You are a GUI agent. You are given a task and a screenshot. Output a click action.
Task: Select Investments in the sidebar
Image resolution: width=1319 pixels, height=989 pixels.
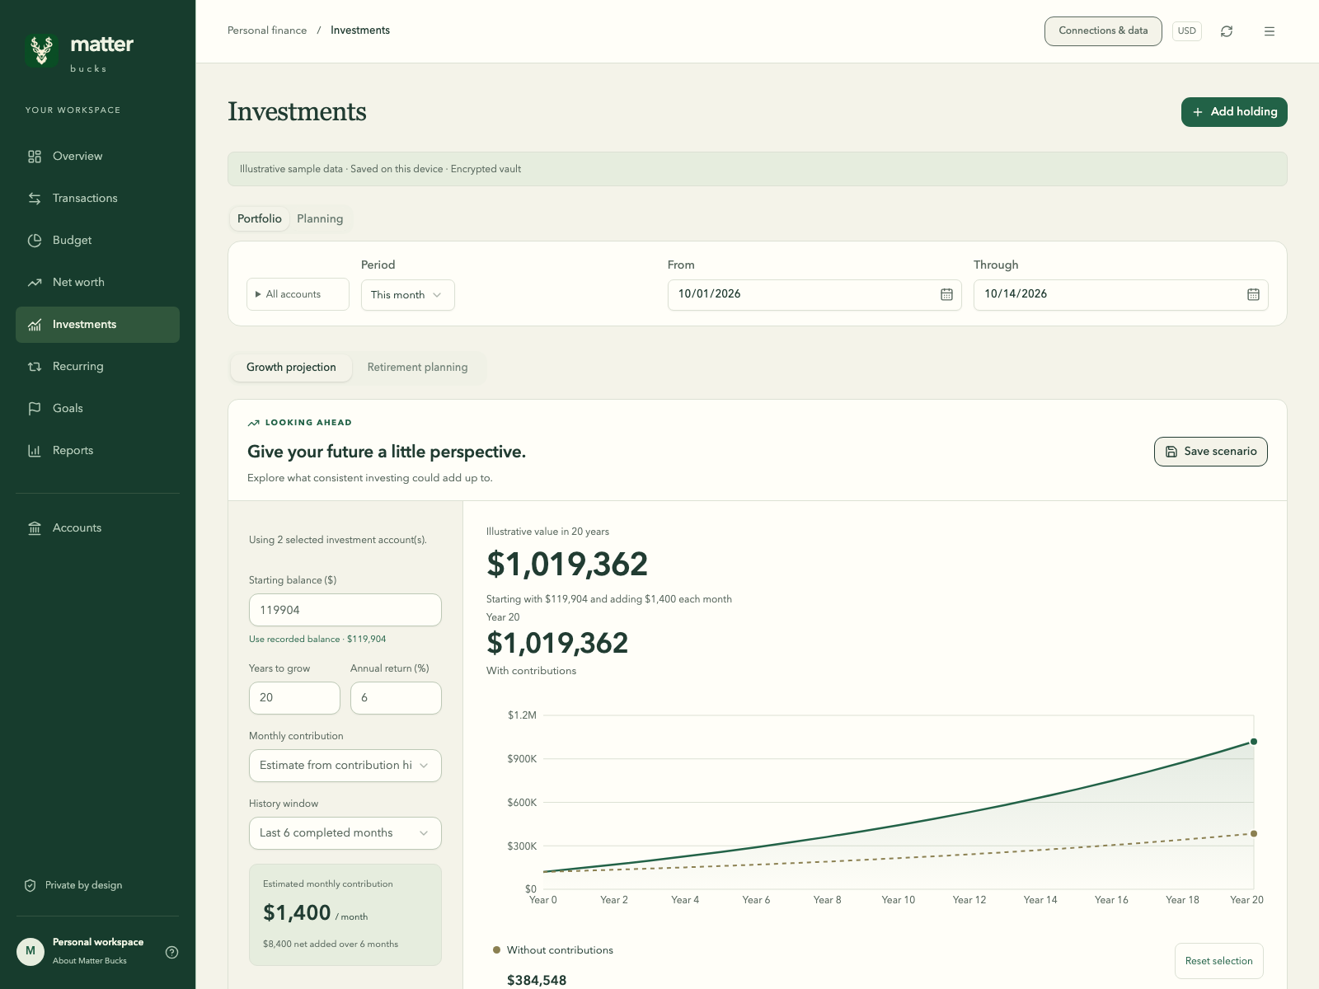click(97, 325)
